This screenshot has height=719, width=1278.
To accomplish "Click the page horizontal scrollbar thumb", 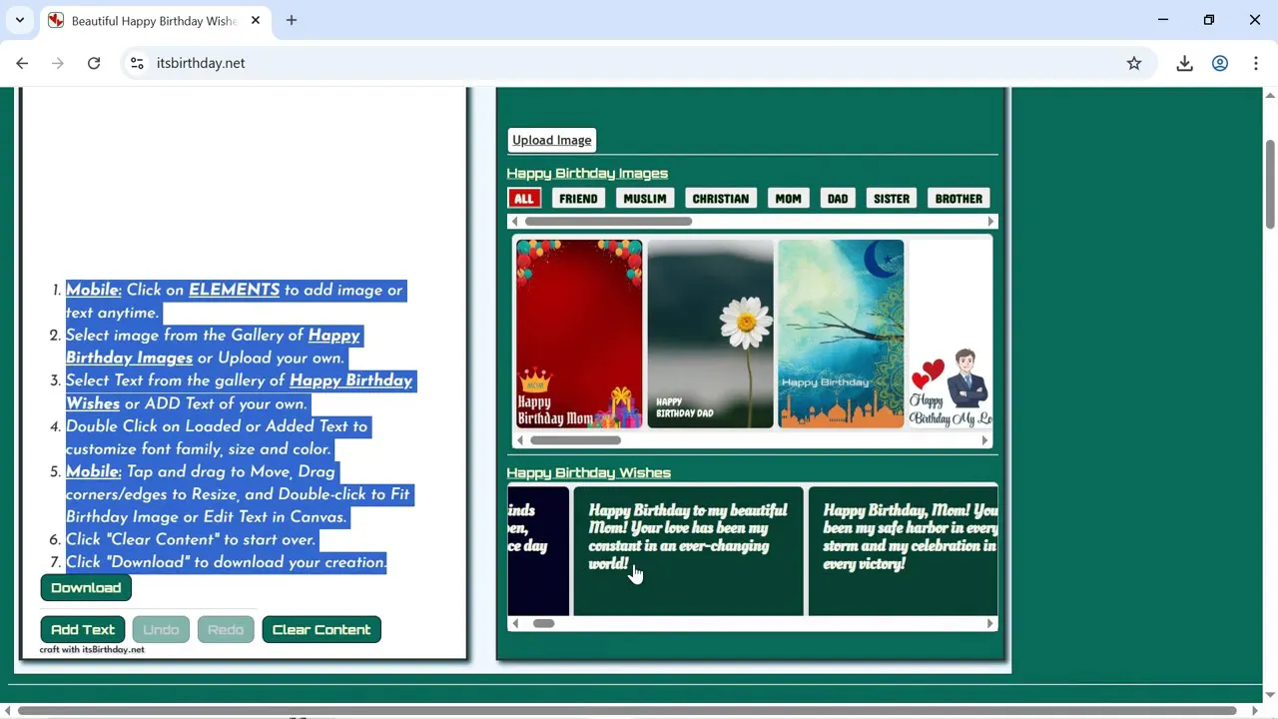I will [628, 711].
